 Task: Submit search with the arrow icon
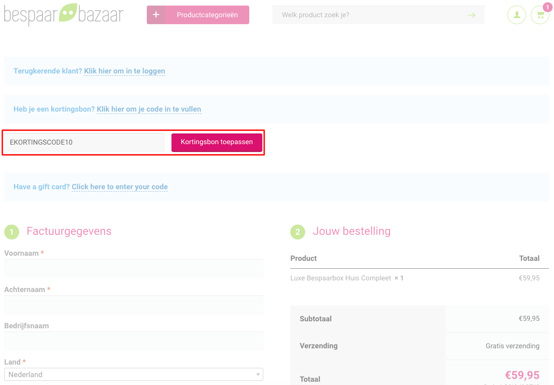pyautogui.click(x=472, y=15)
